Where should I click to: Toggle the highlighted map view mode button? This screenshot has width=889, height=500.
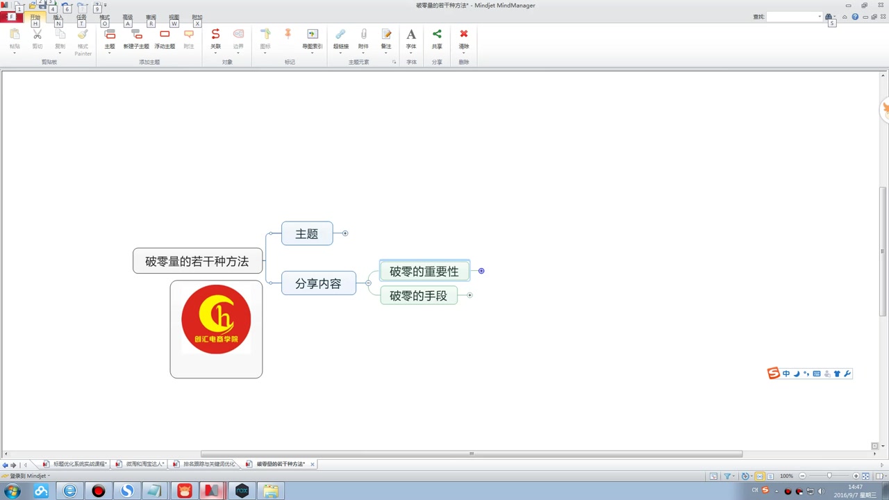759,476
